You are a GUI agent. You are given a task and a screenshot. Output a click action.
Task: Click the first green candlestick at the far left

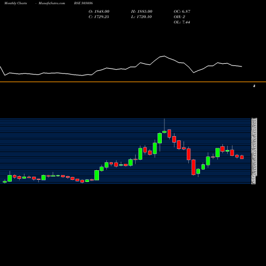click(5, 181)
